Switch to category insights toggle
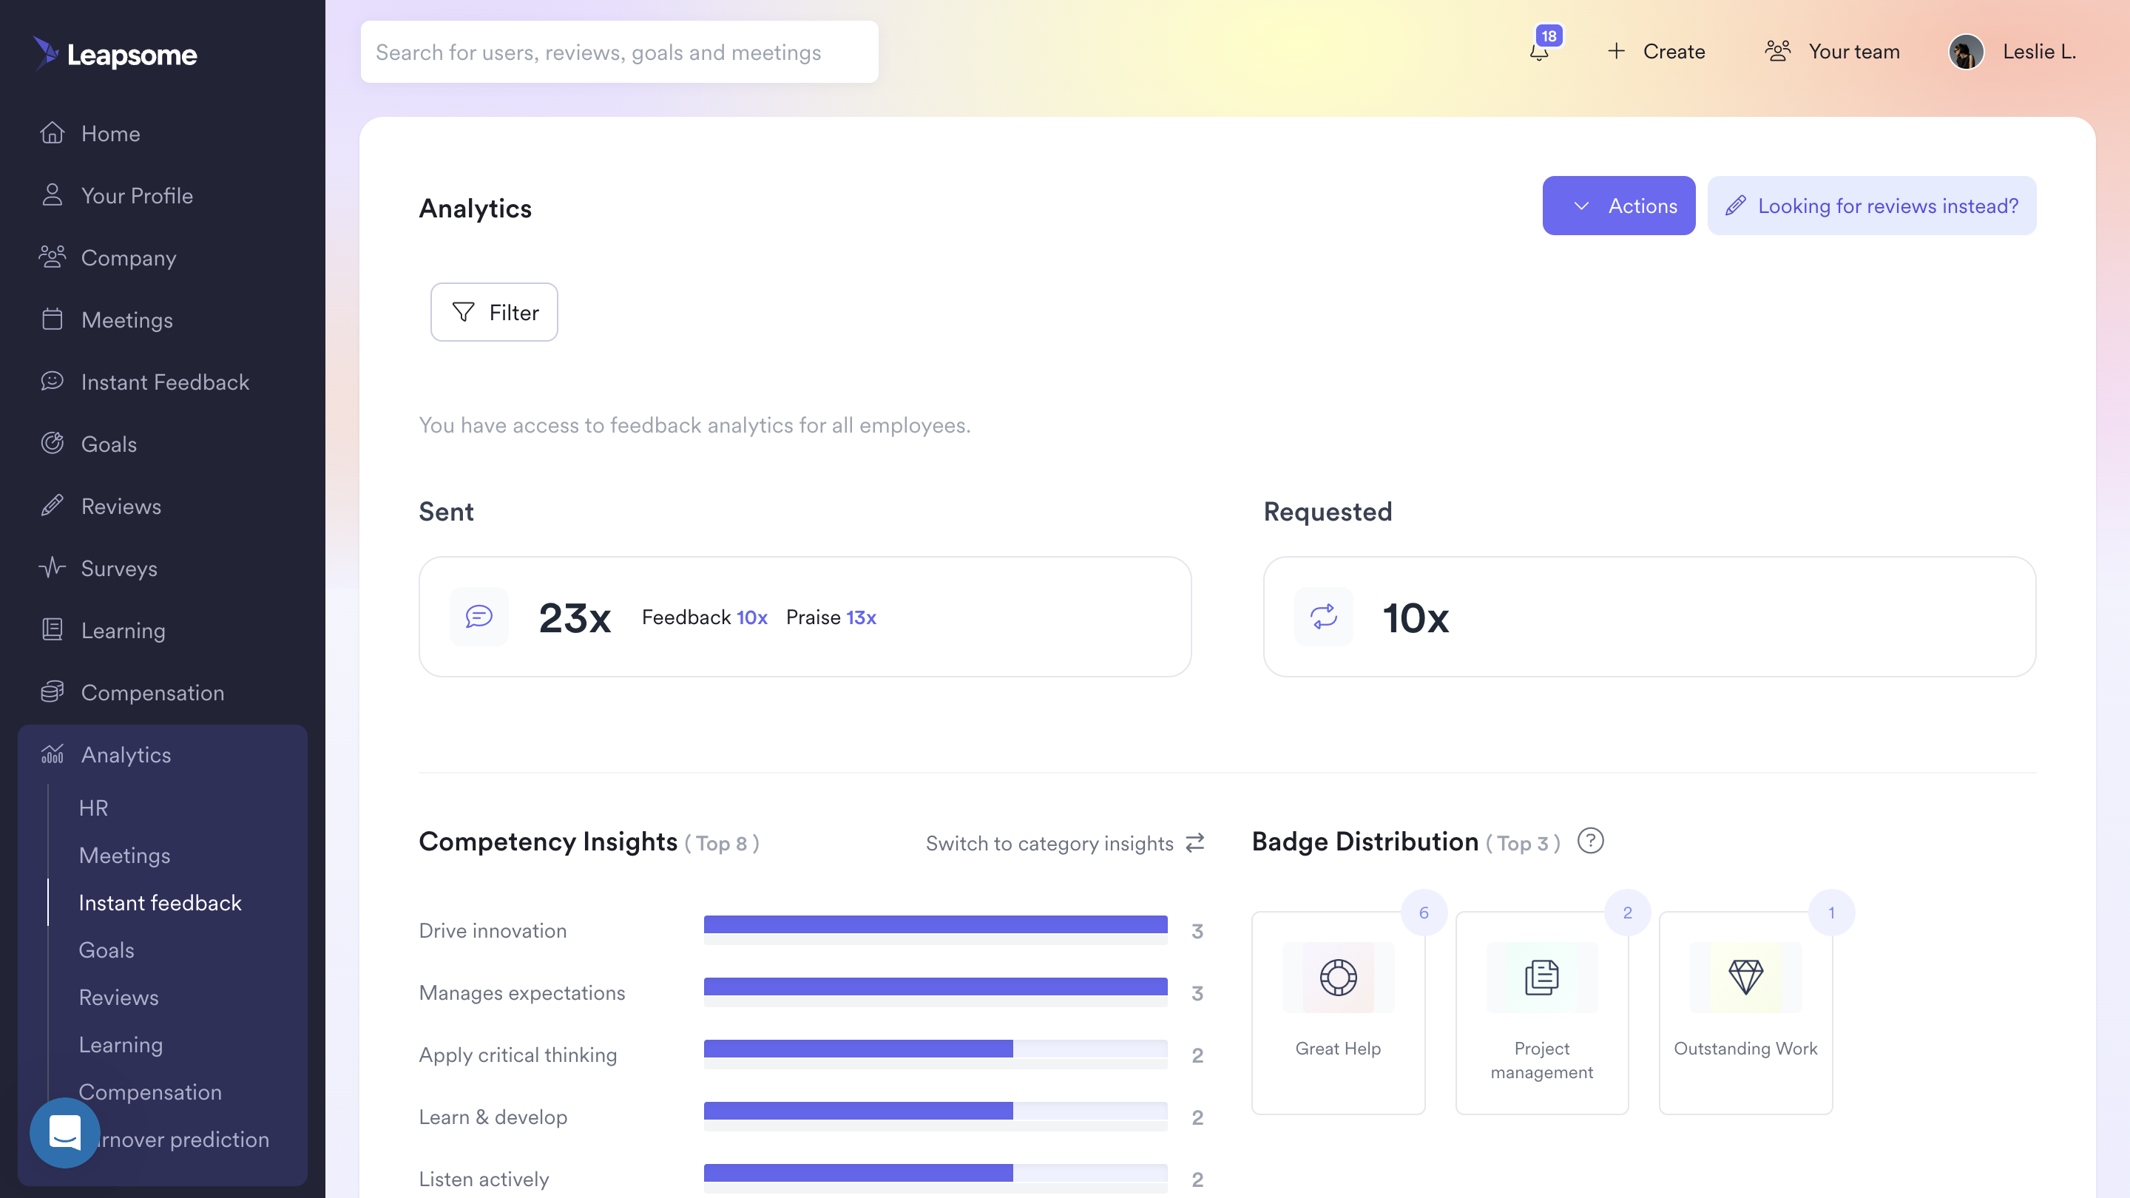Image resolution: width=2130 pixels, height=1198 pixels. [x=1064, y=843]
